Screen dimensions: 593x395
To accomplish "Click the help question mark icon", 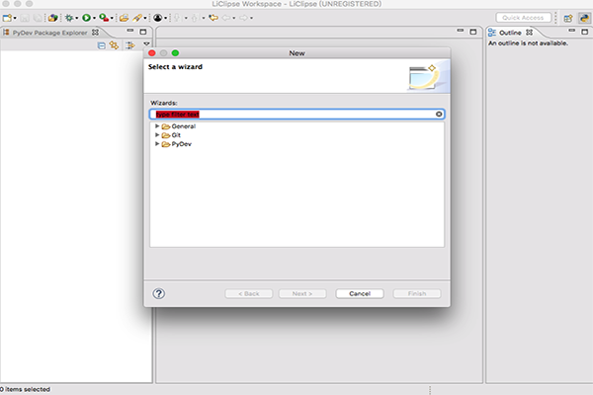I will 159,293.
